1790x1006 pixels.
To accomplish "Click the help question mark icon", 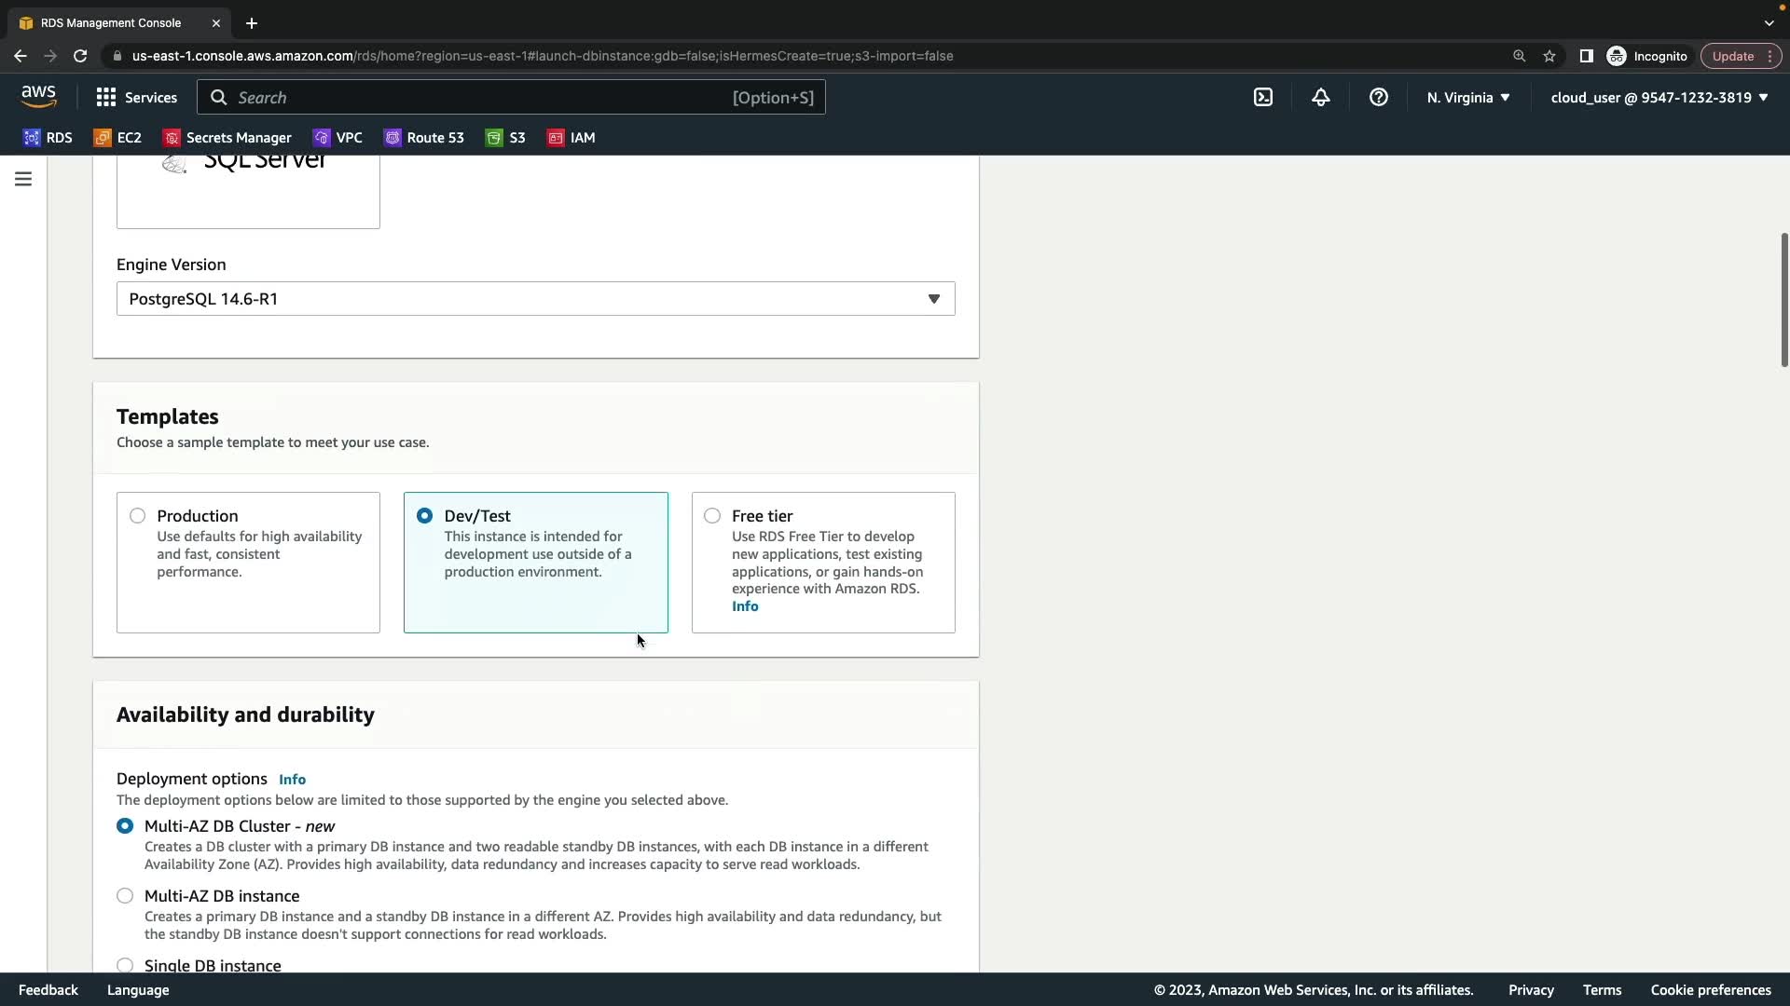I will click(1378, 97).
